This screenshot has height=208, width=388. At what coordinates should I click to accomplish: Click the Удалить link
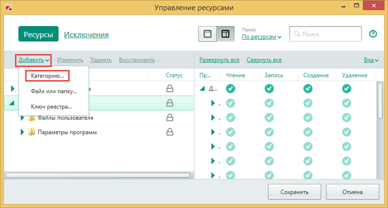click(x=101, y=60)
